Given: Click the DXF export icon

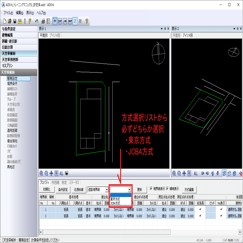Looking at the screenshot, I should (60, 21).
